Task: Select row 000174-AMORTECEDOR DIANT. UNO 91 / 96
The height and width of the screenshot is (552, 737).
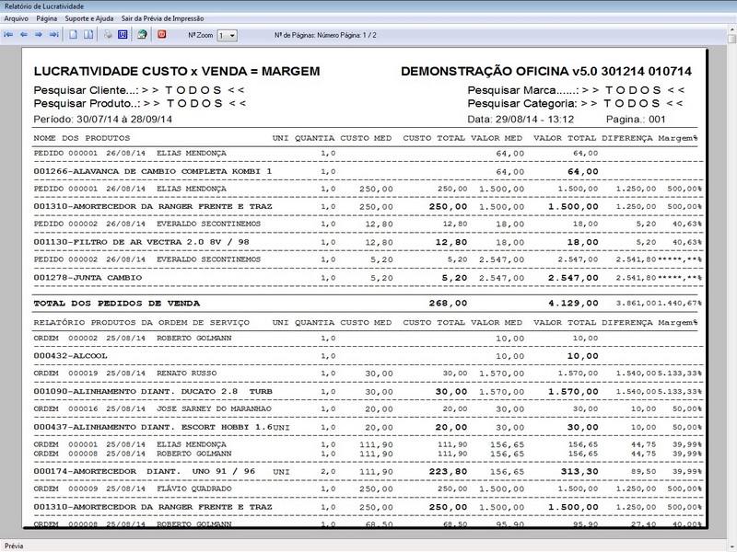Action: [368, 471]
